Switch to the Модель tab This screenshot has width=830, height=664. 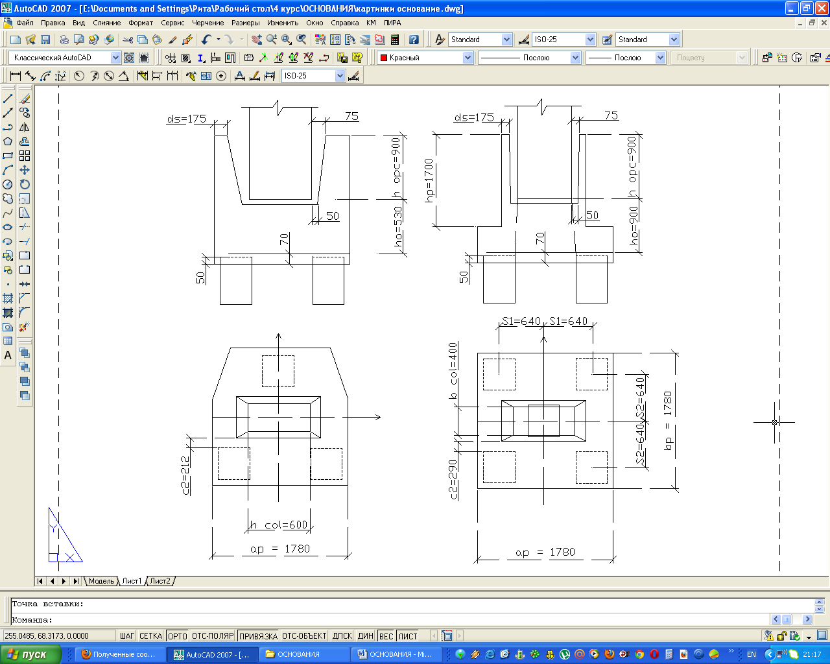pos(101,581)
